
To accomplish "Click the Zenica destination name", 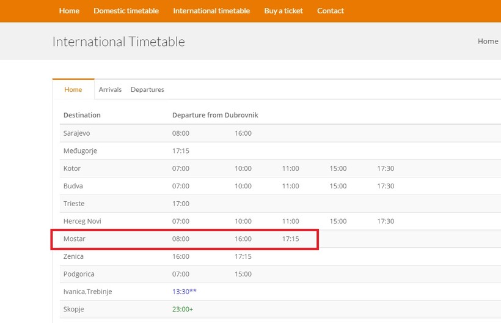I will [73, 256].
